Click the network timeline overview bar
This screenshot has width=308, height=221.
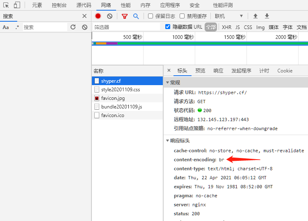coord(200,43)
